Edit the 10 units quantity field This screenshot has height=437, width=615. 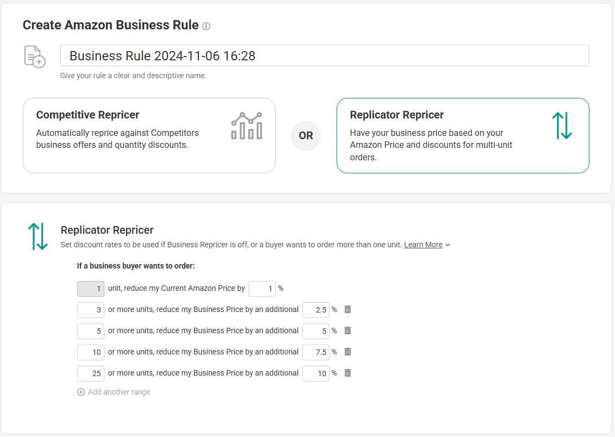click(x=91, y=352)
